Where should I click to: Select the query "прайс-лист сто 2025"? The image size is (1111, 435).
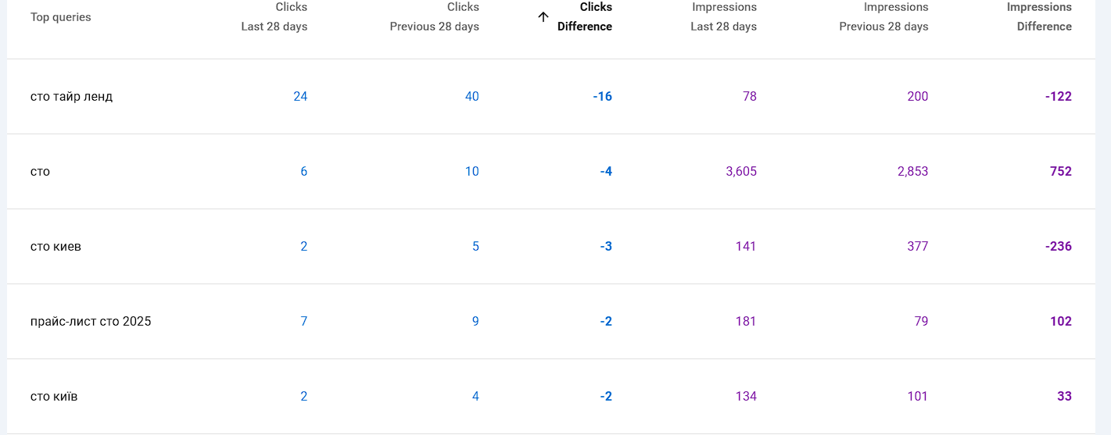(91, 322)
